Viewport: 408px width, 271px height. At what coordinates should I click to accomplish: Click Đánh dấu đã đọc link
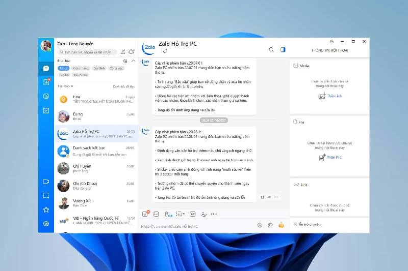click(x=123, y=86)
